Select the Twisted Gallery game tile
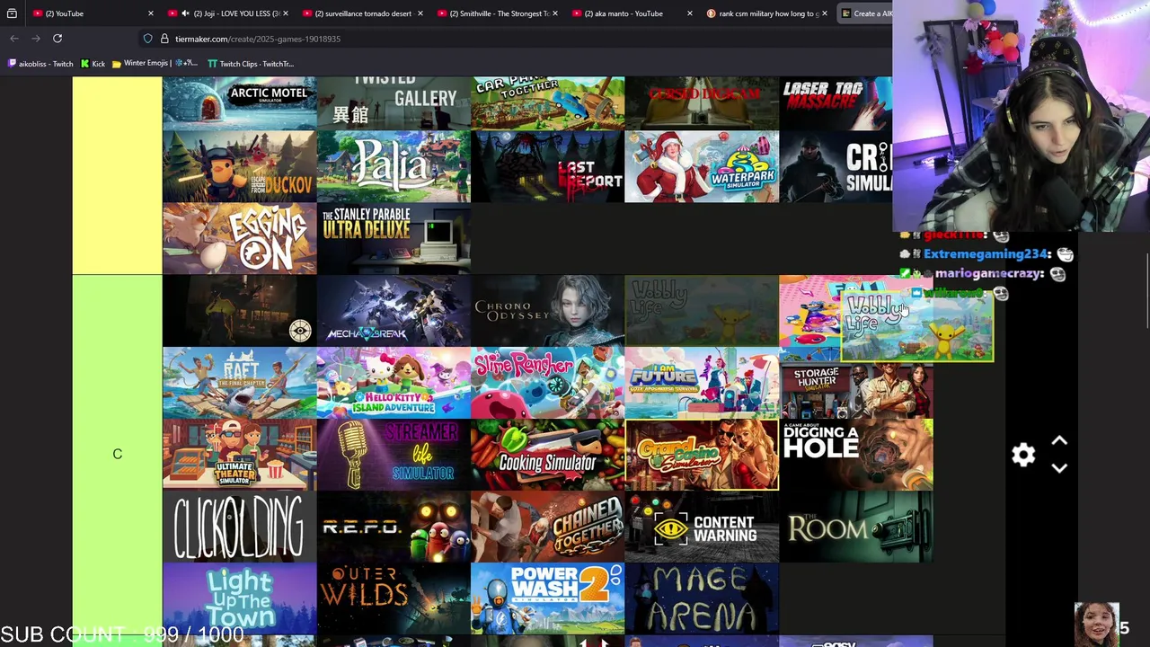Image resolution: width=1150 pixels, height=647 pixels. point(394,103)
